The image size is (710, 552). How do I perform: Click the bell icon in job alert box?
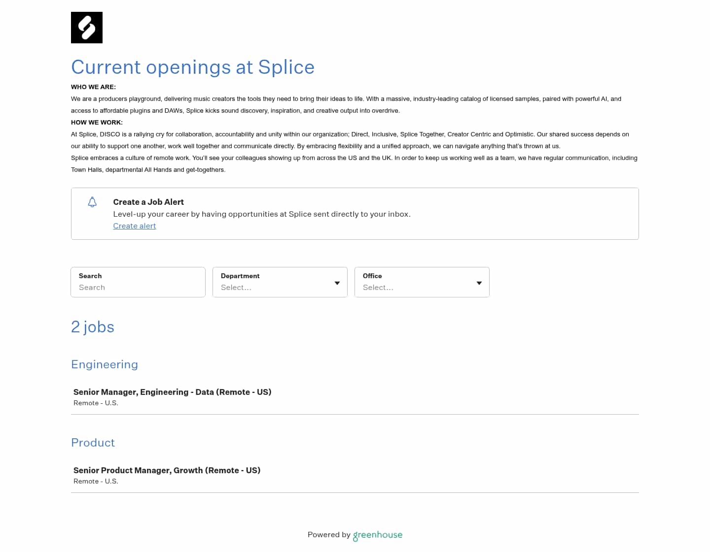point(92,202)
